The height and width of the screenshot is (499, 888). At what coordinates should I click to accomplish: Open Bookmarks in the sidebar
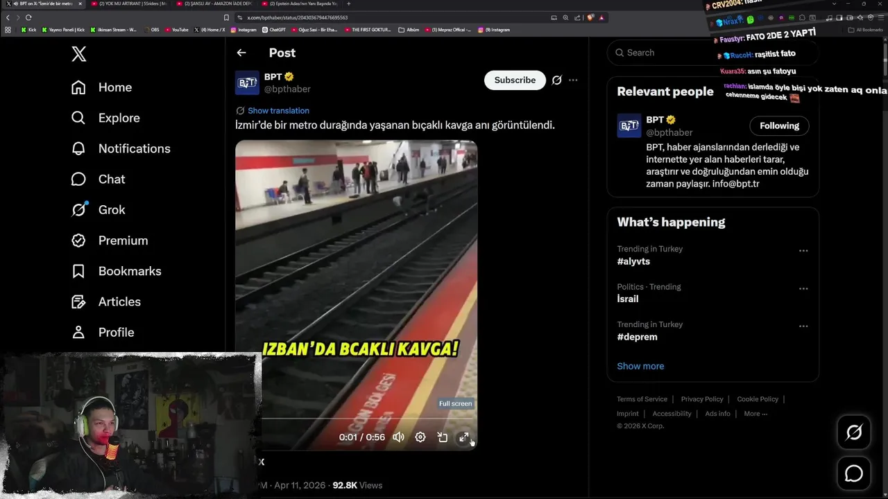click(116, 271)
